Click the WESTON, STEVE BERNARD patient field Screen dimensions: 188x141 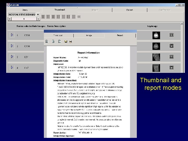pos(22,15)
